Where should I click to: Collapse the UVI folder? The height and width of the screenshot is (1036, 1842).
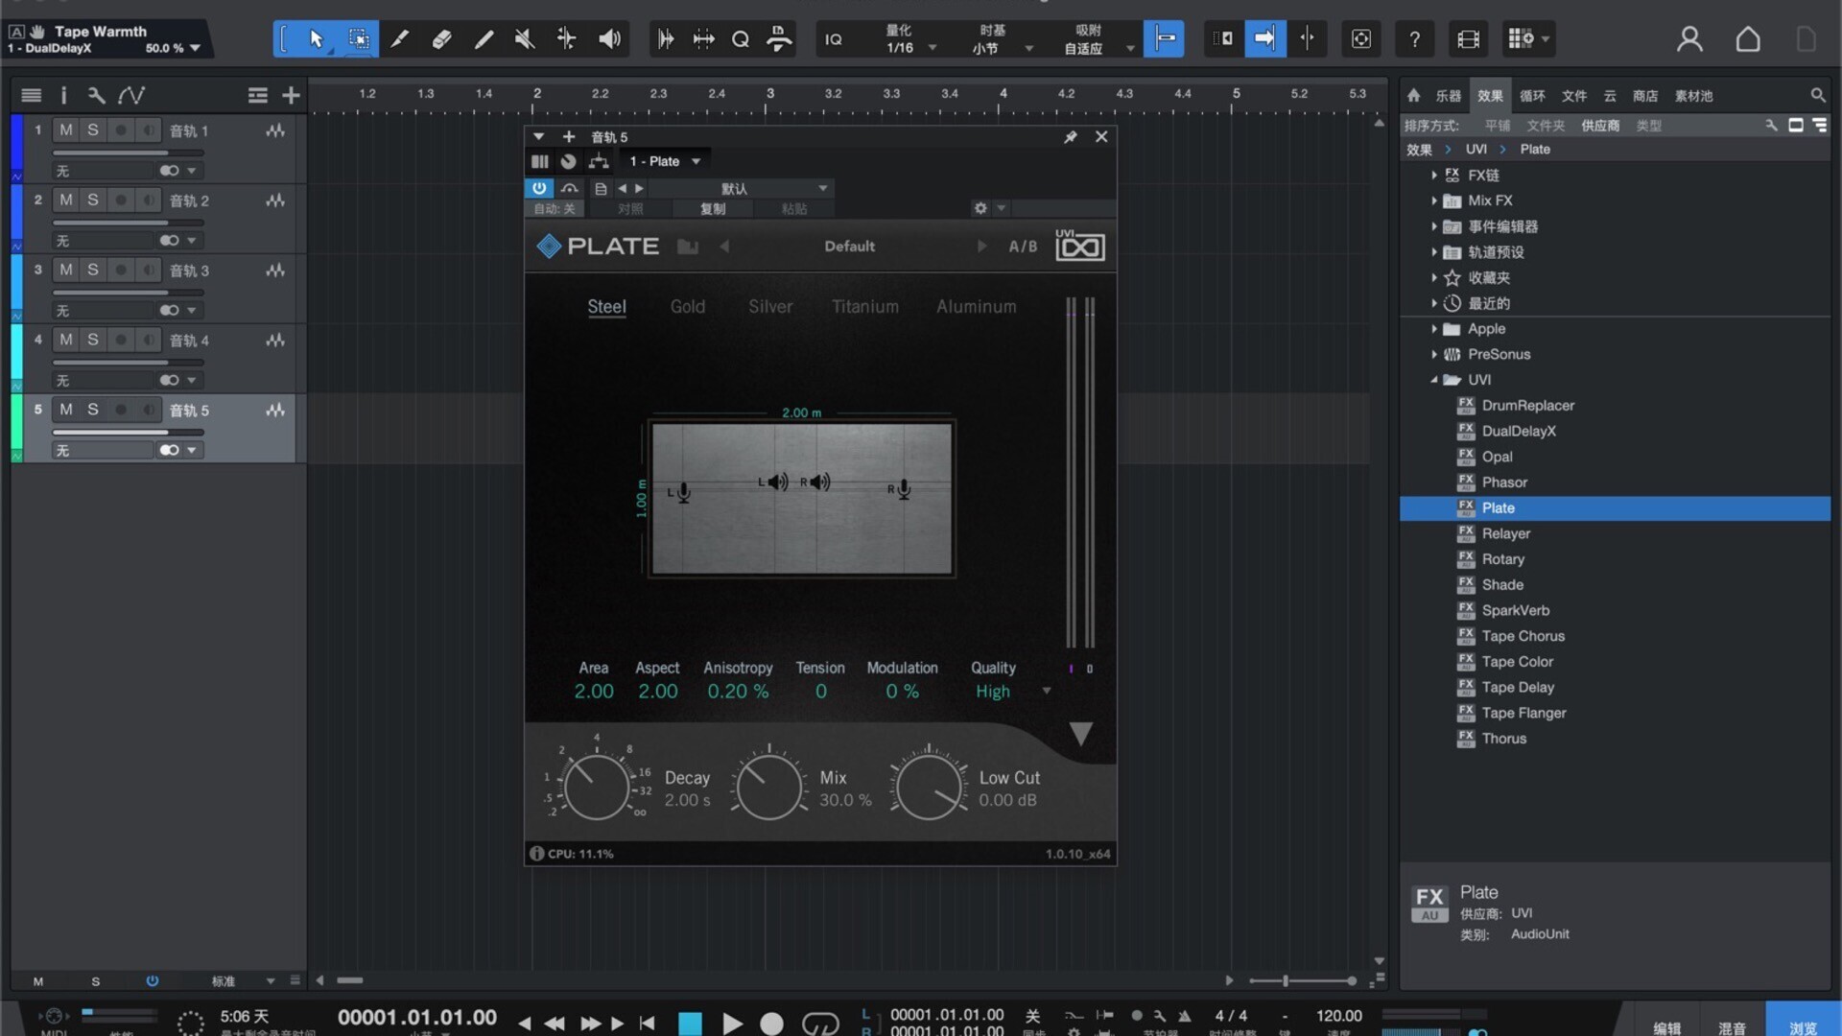click(1433, 380)
